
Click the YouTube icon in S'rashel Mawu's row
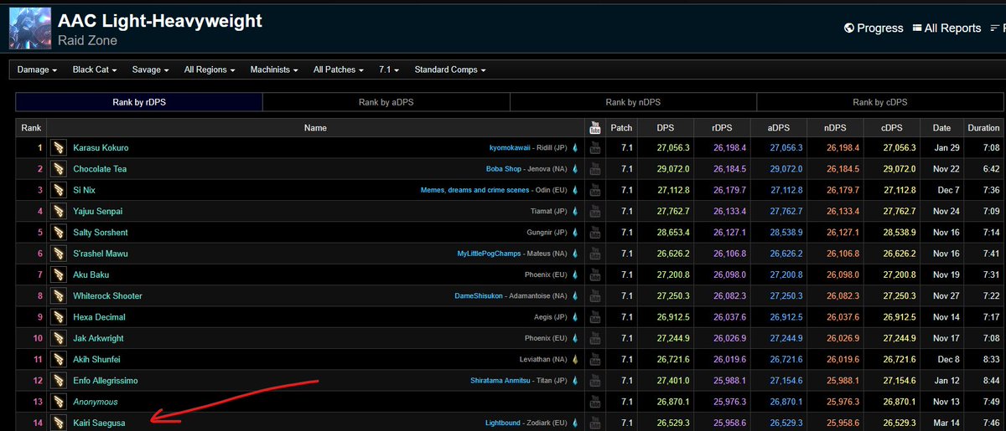[x=595, y=254]
